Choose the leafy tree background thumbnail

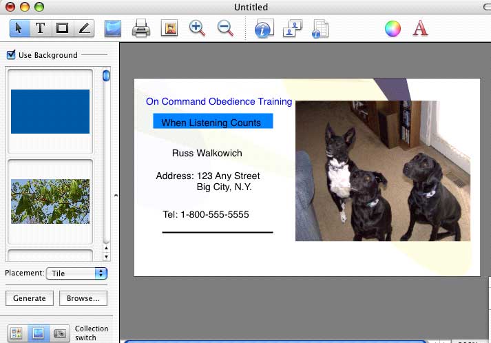(50, 201)
